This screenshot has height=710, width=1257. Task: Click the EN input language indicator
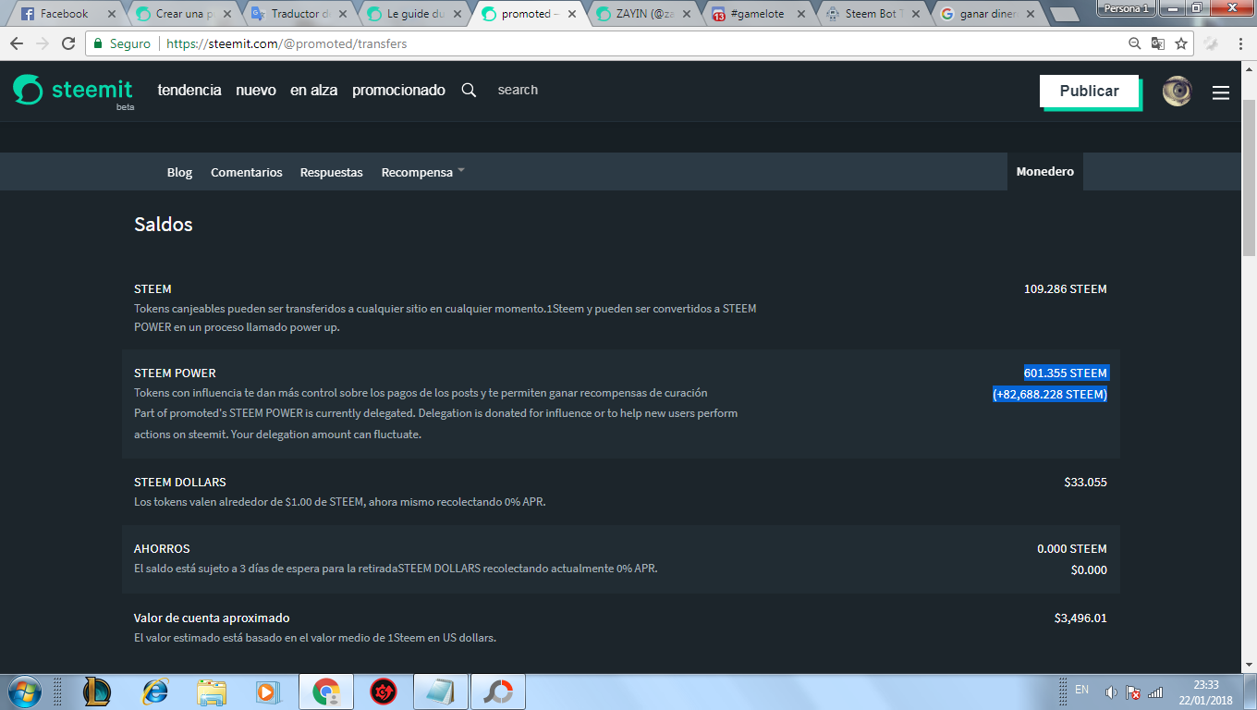[x=1081, y=690]
